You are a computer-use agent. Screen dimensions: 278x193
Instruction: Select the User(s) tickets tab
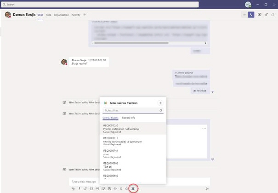tap(110, 118)
